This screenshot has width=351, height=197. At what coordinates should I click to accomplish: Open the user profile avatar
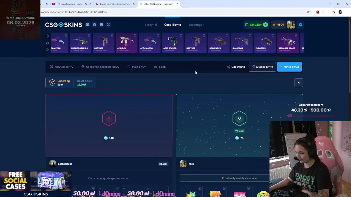[x=291, y=25]
